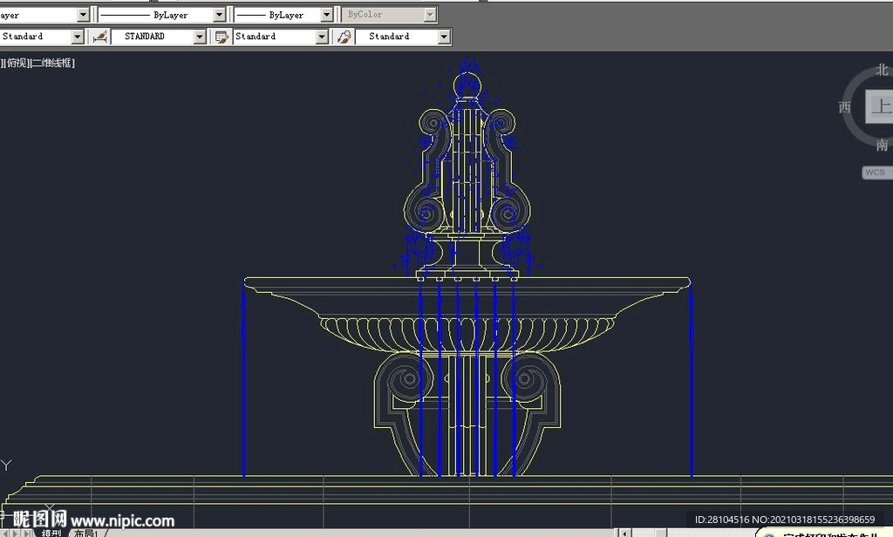Open the multileader style Standard dropdown
Image resolution: width=893 pixels, height=537 pixels.
point(444,37)
